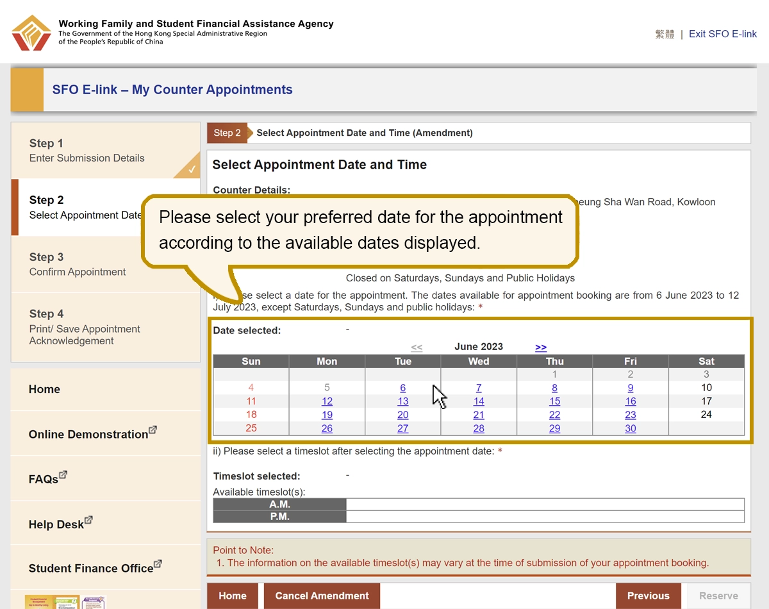Select June 6 appointment date
Image resolution: width=769 pixels, height=609 pixels.
402,388
